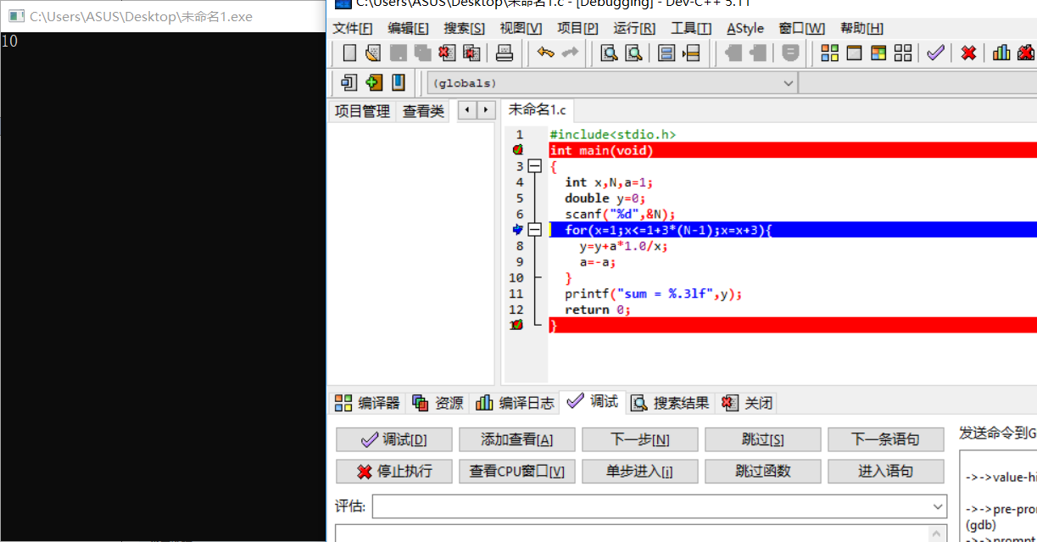
Task: Open the 编辑[E] menu
Action: pyautogui.click(x=408, y=28)
